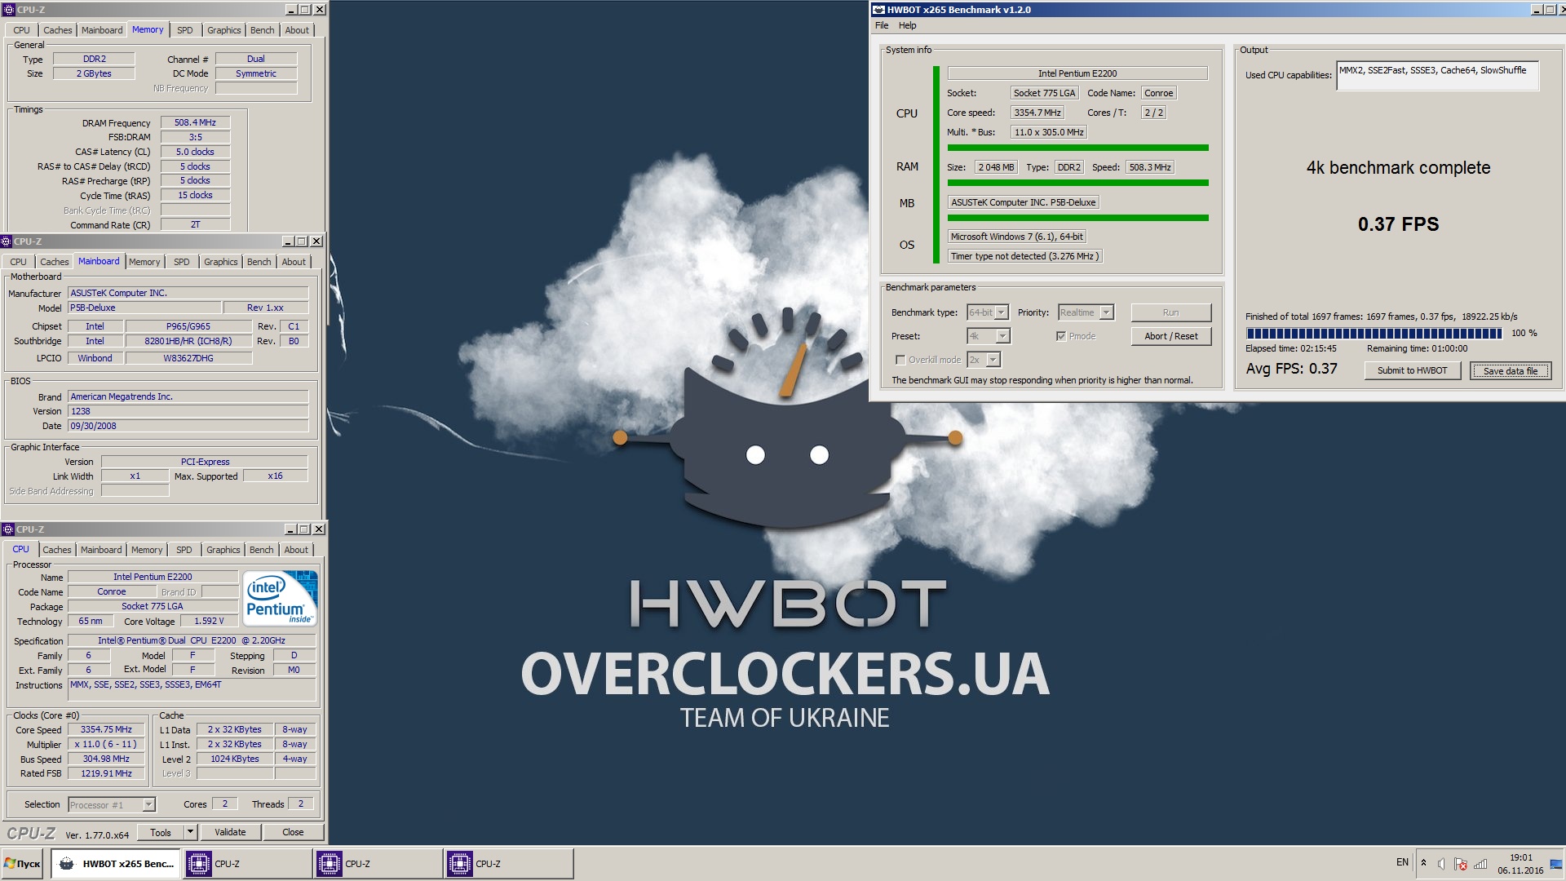Click the HWBOT x265 icon in the taskbar

(67, 864)
